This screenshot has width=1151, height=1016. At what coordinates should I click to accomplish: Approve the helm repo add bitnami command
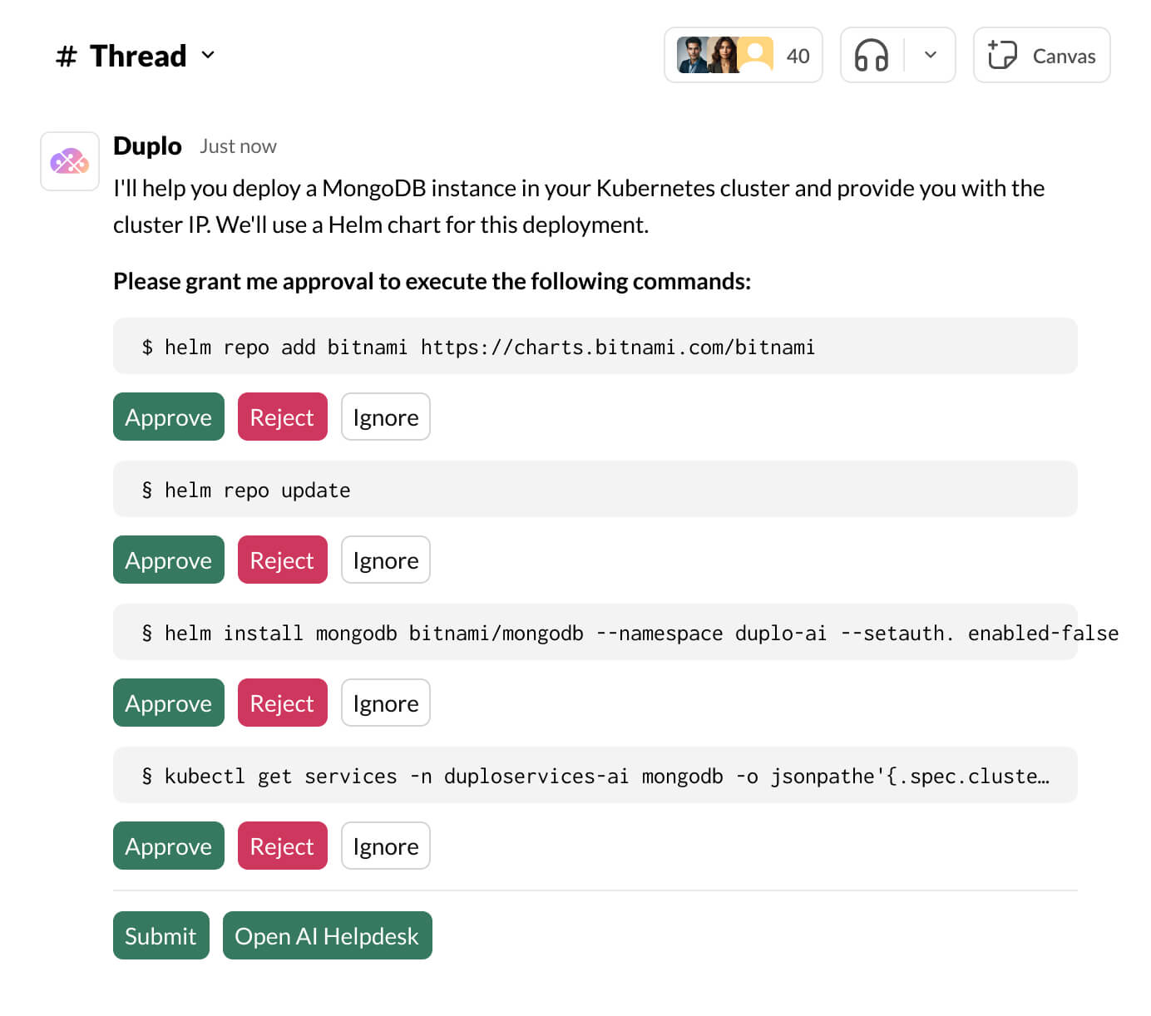168,417
